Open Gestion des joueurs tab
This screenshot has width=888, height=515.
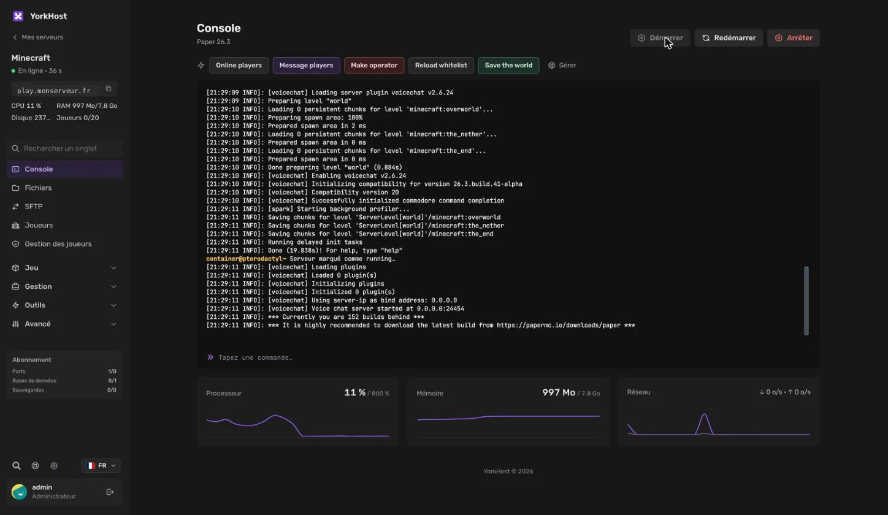click(64, 244)
